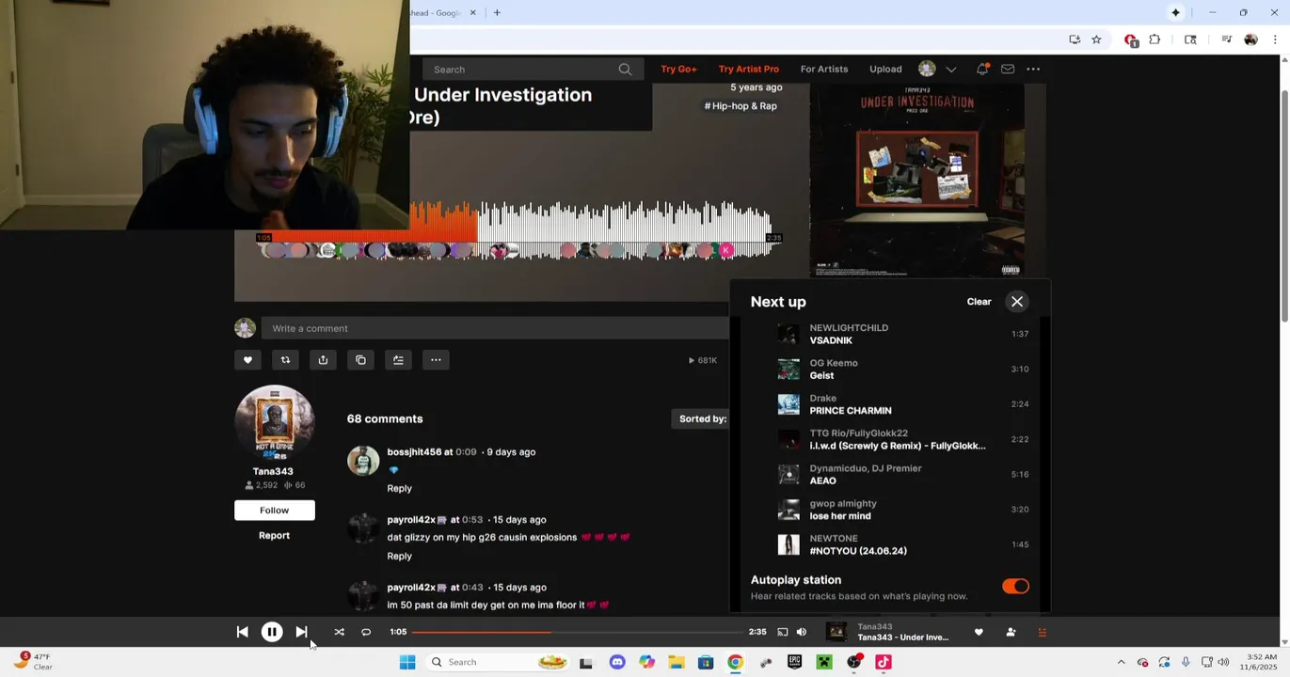The height and width of the screenshot is (677, 1290).
Task: Pause the track in the player bar
Action: point(272,632)
